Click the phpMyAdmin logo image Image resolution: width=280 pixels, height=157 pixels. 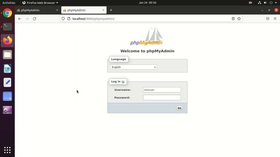pos(147,36)
